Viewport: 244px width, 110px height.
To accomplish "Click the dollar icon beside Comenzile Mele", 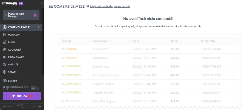I will tap(5, 27).
